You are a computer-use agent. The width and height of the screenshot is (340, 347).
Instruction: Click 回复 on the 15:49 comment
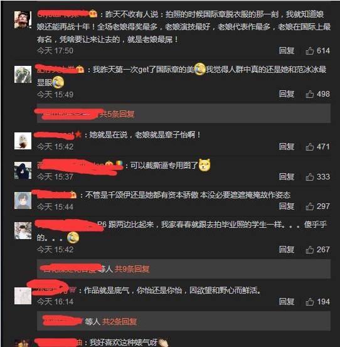[x=287, y=94]
